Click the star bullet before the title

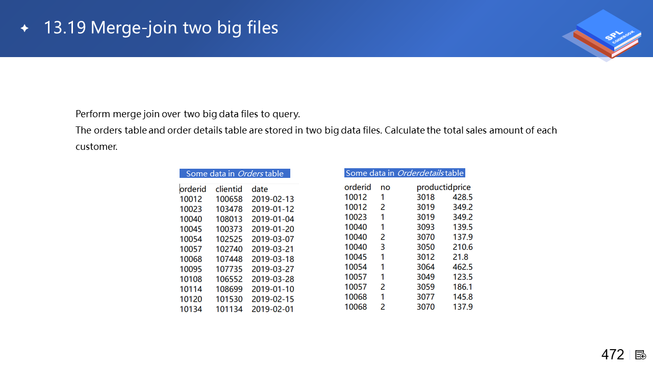pos(24,28)
